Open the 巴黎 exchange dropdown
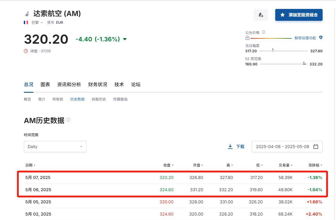Screen dimensions: 336x220 point(37,23)
